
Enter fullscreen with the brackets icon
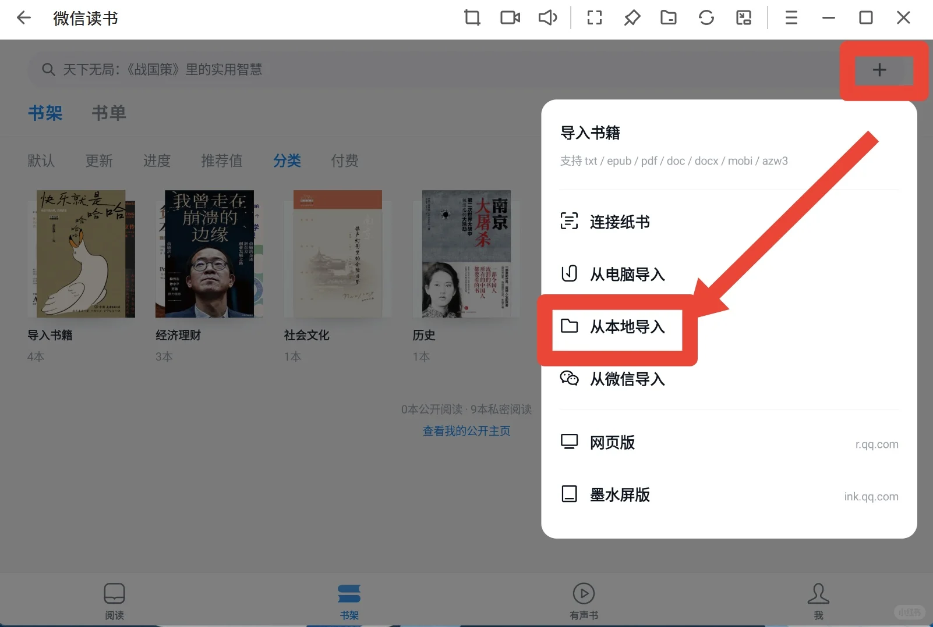[595, 18]
